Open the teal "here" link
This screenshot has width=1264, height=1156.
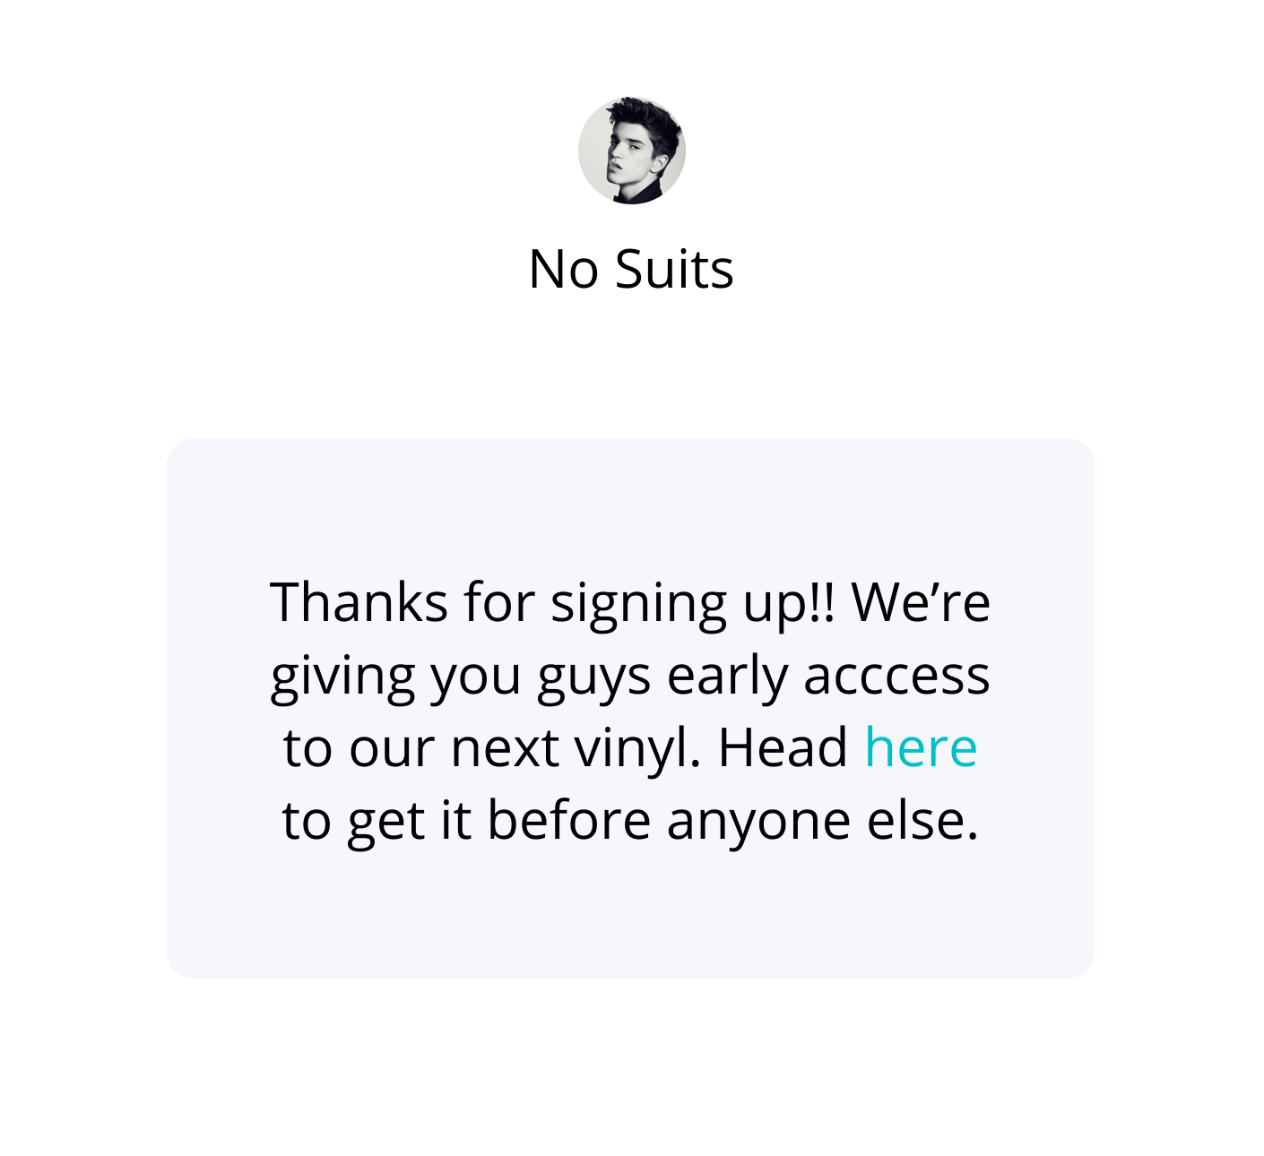coord(921,747)
